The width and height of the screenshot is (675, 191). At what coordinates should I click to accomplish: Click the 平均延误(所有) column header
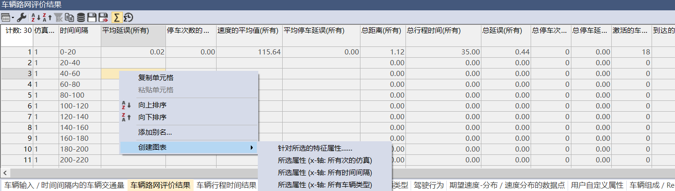point(133,36)
